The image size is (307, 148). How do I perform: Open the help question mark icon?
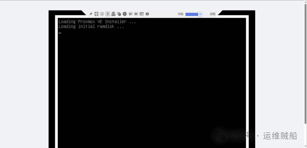(x=147, y=14)
